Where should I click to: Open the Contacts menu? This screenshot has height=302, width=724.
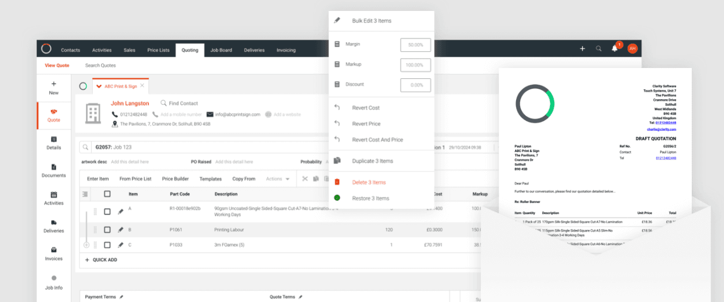click(71, 50)
